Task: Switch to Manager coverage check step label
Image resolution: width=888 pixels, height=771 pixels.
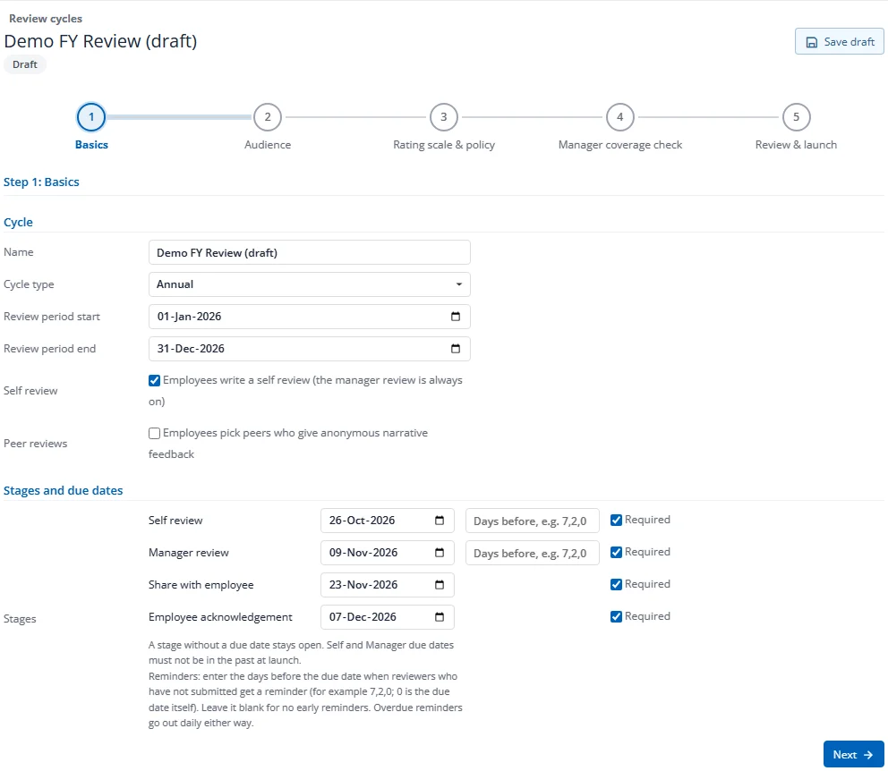Action: 620,145
